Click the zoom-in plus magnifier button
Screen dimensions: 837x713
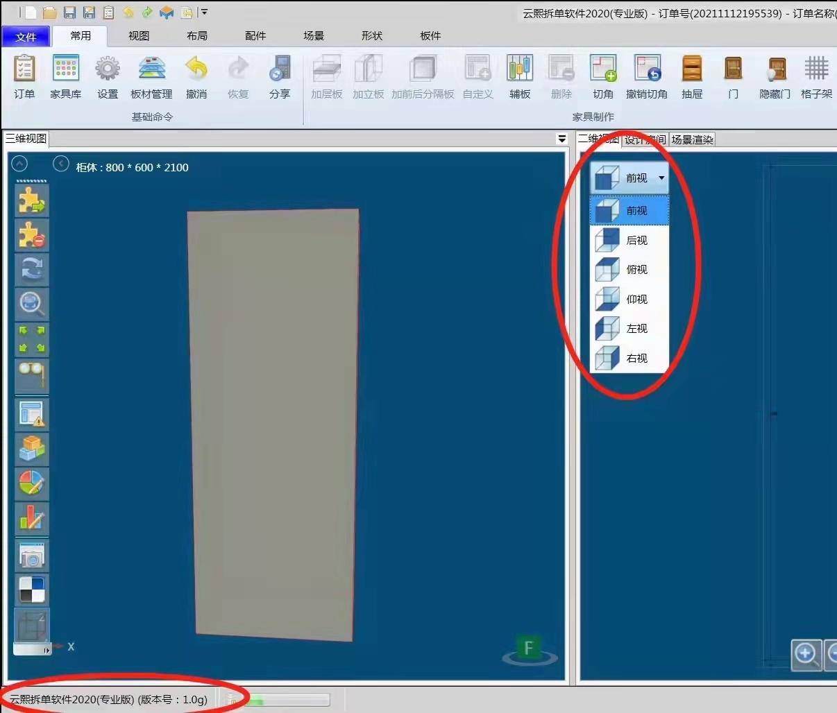(x=806, y=654)
